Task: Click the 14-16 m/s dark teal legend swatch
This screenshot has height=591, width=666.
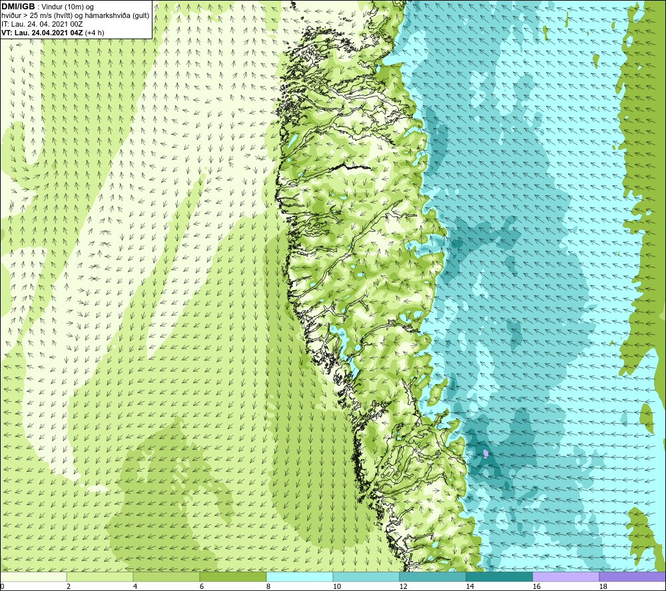Action: click(499, 576)
